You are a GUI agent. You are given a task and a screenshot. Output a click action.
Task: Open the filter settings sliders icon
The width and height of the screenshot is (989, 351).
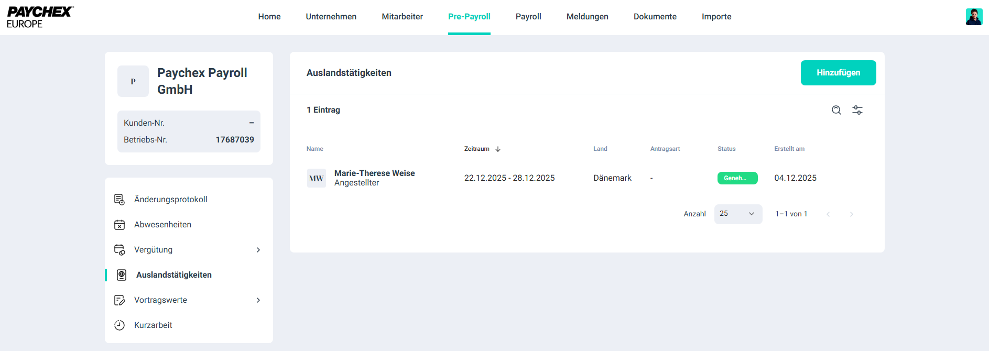click(x=857, y=110)
